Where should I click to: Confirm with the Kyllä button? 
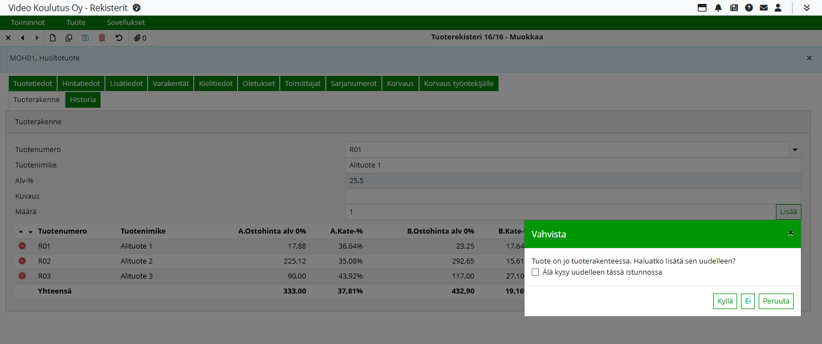[725, 301]
